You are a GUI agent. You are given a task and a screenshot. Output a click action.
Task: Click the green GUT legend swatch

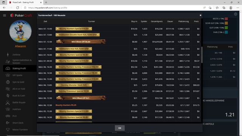coord(226,28)
